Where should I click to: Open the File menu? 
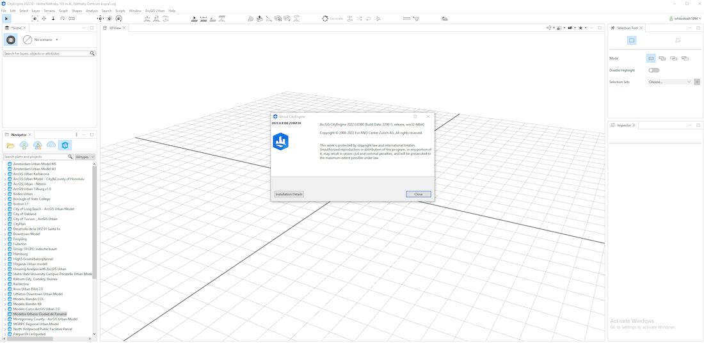(4, 10)
